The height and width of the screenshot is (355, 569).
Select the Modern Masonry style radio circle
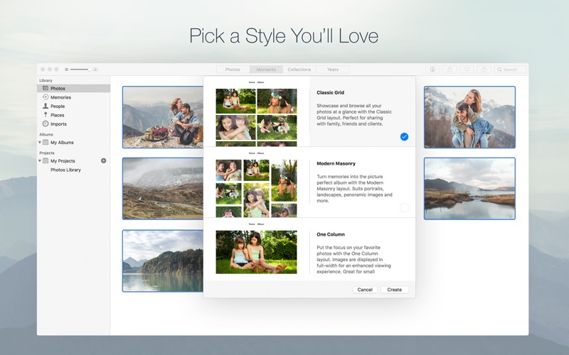pos(404,207)
